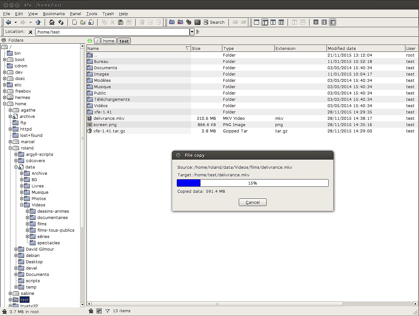The height and width of the screenshot is (316, 419).
Task: Open the terminal icon in toolbar
Action: point(197,22)
